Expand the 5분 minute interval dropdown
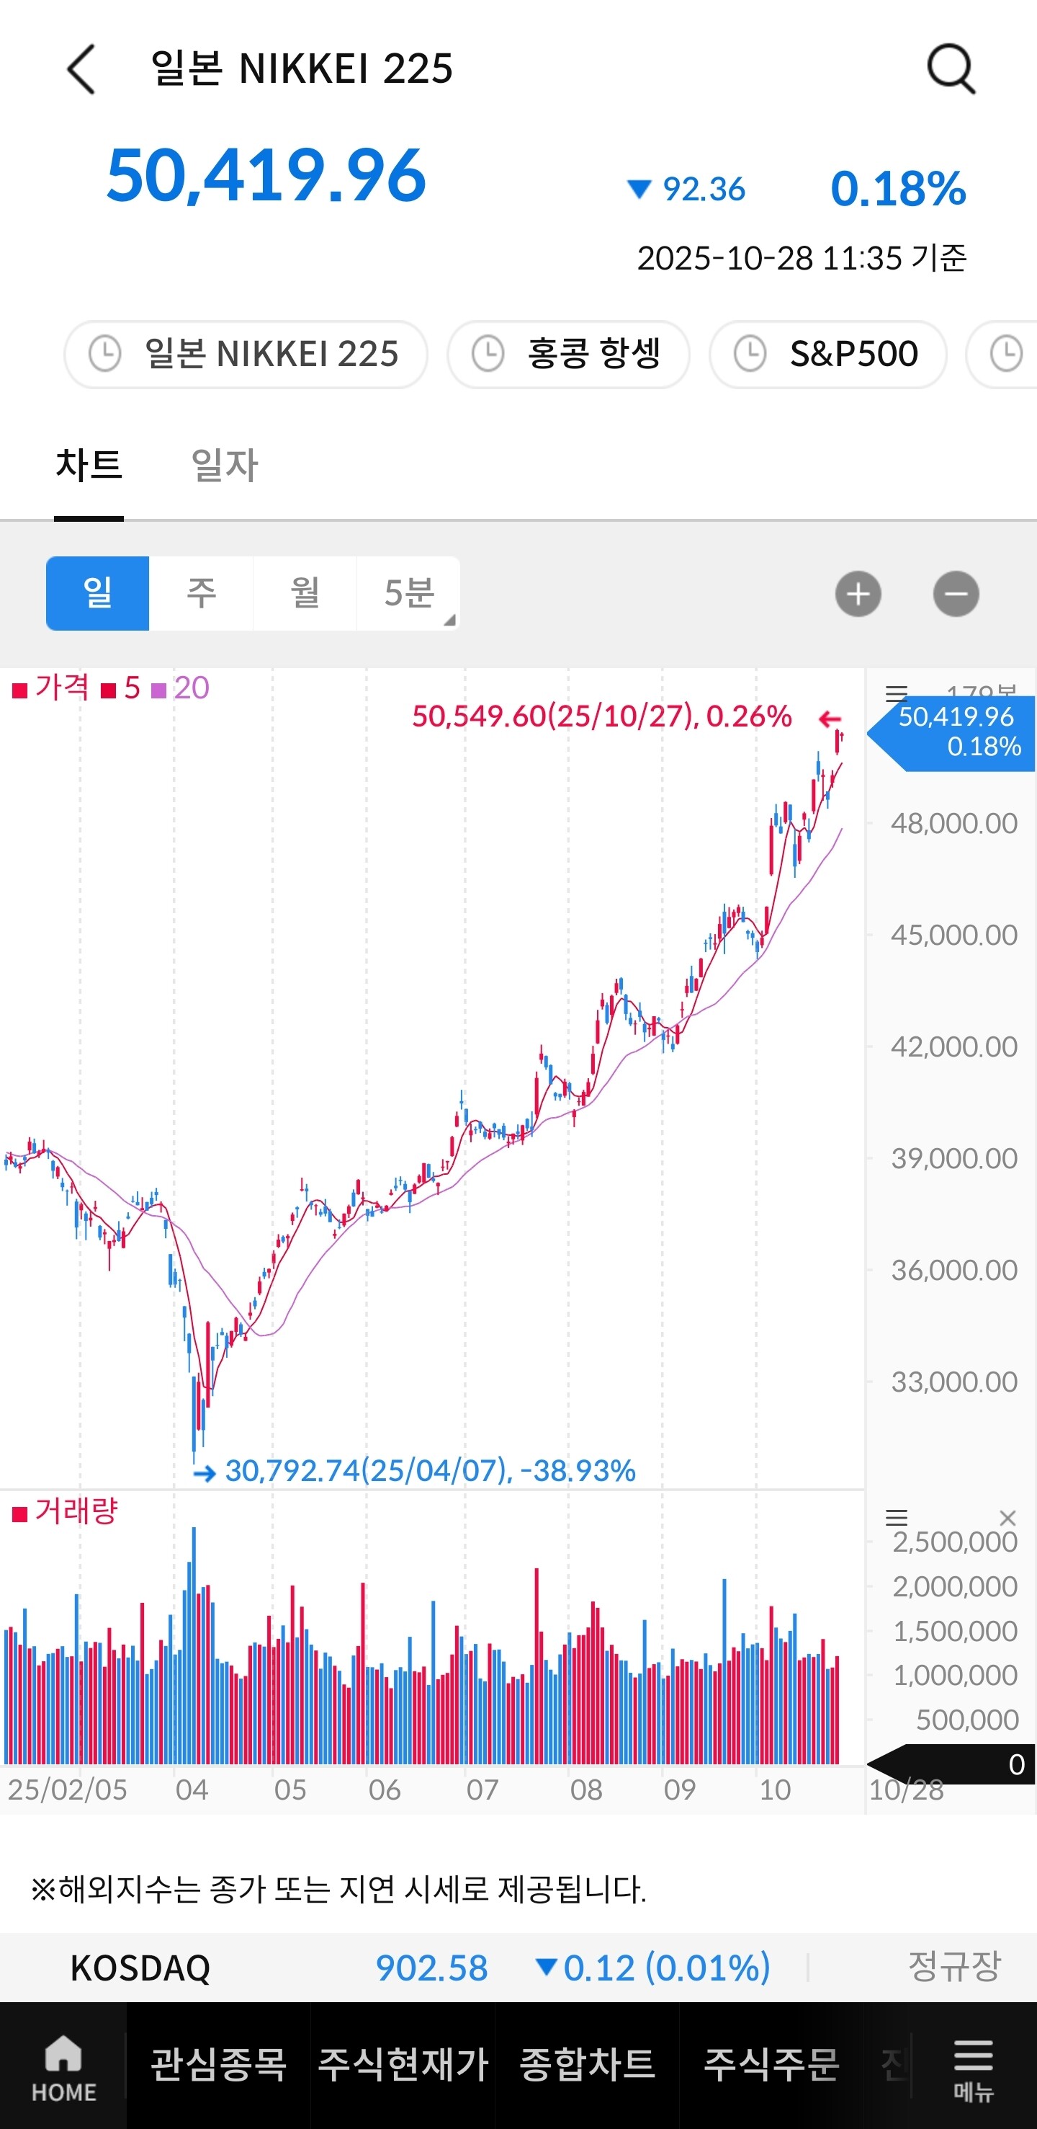The width and height of the screenshot is (1037, 2129). coord(409,593)
